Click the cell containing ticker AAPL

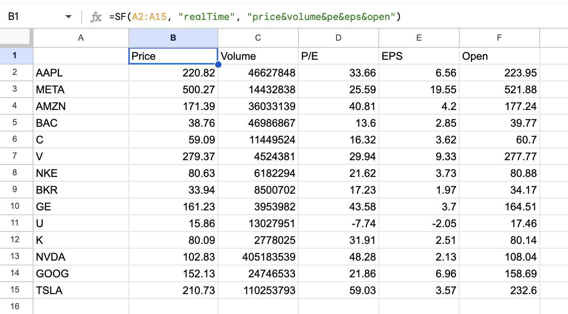[80, 73]
